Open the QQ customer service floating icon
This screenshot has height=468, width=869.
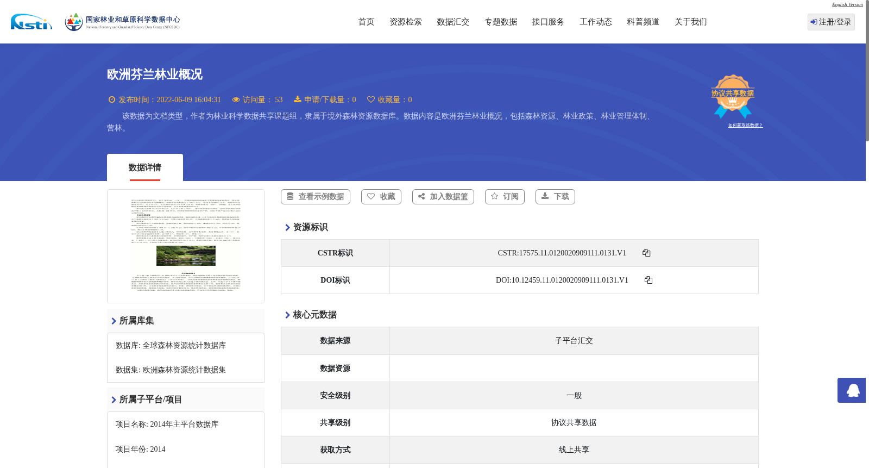(x=852, y=390)
